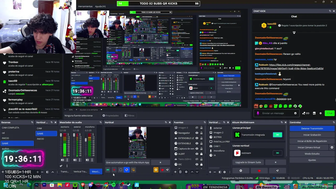Open options menu for escritorio audio channel
This screenshot has width=336, height=189.
[x=67, y=160]
